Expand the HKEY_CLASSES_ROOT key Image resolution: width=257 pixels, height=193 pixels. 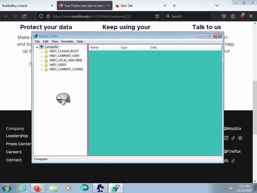click(42, 52)
